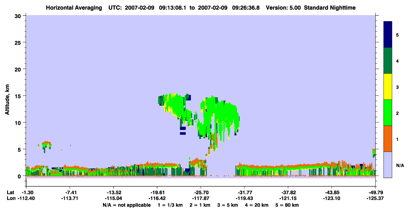Click the colorbar label 'N/A'

400,165
